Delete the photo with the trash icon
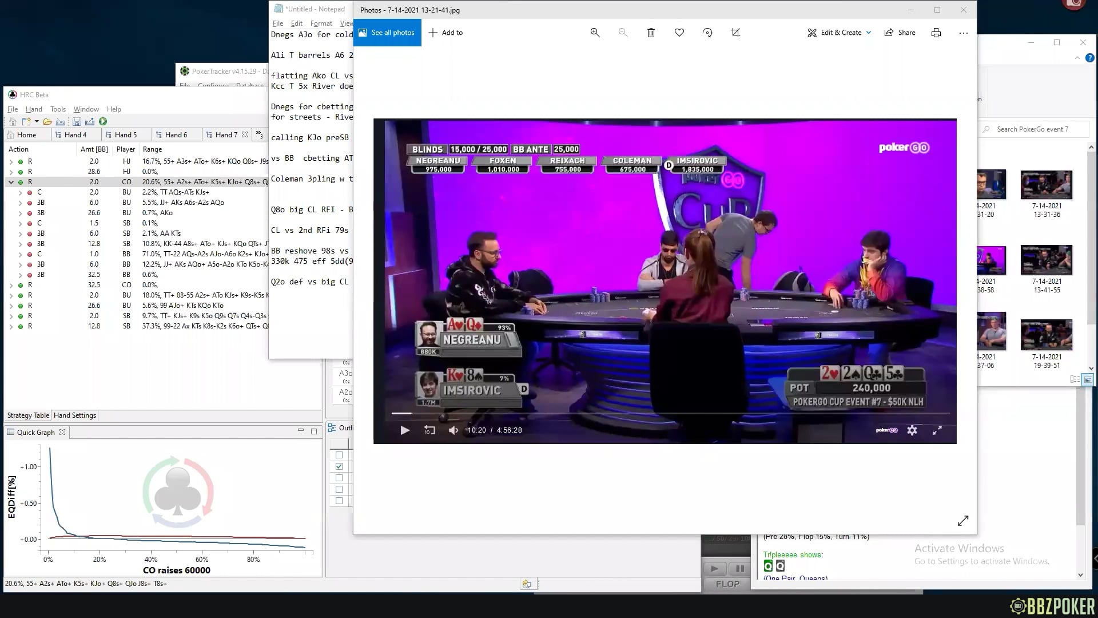The height and width of the screenshot is (618, 1098). pos(651,33)
